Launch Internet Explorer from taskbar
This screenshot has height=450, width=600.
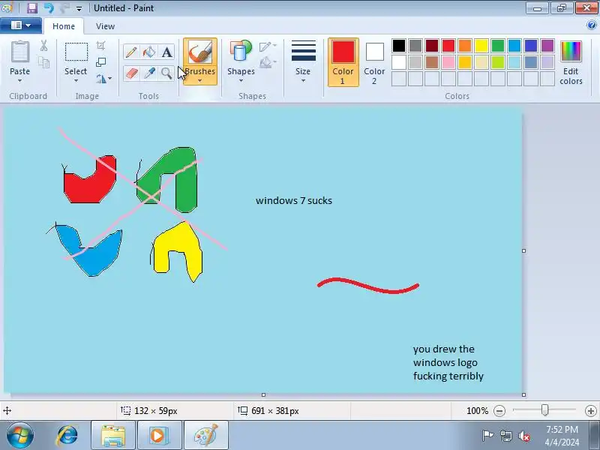coord(67,436)
